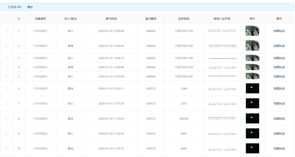Viewport: 295px width, 157px height.
Task: Open 地图轨迹 for row 1
Action: pyautogui.click(x=279, y=31)
